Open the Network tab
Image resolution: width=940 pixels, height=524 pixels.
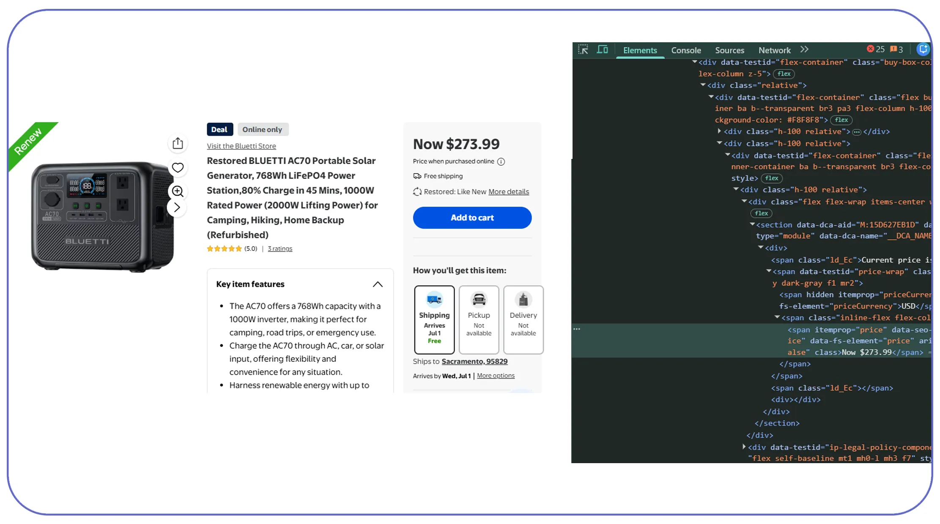point(774,50)
